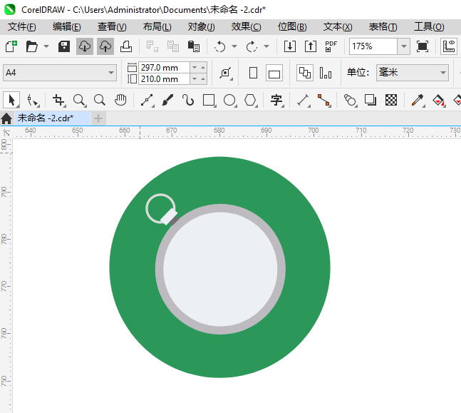Toggle full-screen preview button
Image resolution: width=461 pixels, height=413 pixels.
(423, 46)
